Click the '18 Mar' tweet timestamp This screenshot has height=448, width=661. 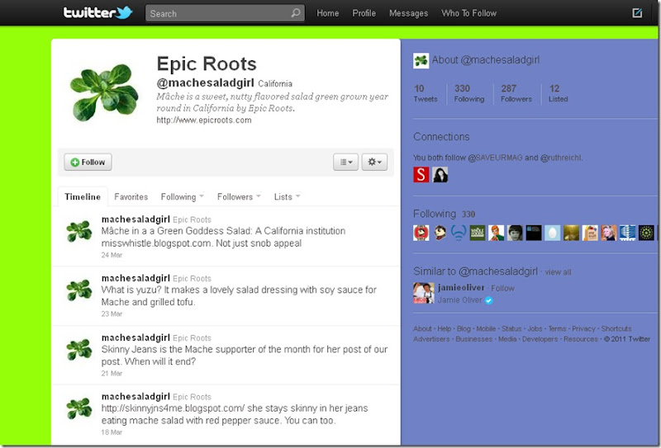pos(112,432)
